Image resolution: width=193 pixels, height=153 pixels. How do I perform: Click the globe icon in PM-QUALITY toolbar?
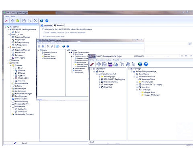click(x=140, y=64)
